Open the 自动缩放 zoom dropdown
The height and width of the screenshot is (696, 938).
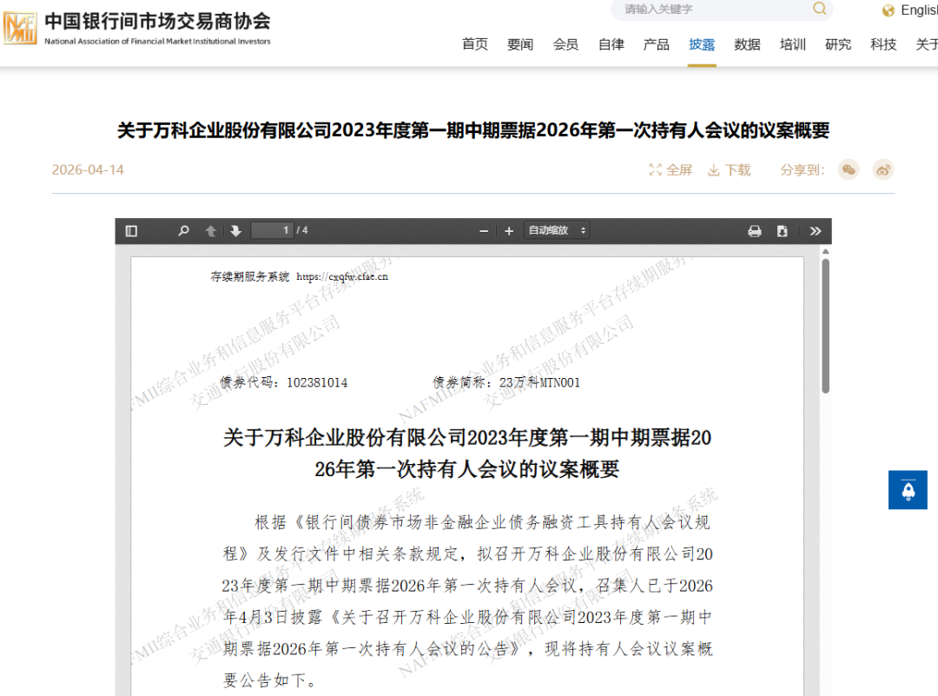(557, 230)
